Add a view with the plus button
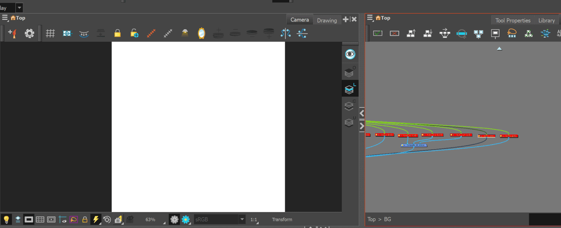The image size is (561, 228). [346, 19]
